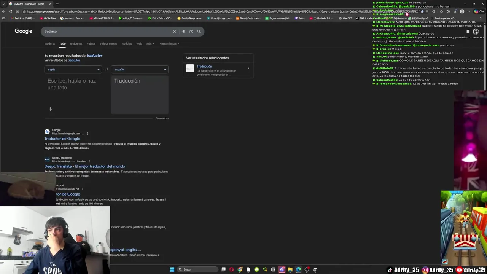This screenshot has width=487, height=274.
Task: Switch to Modo IA tab
Action: [49, 43]
